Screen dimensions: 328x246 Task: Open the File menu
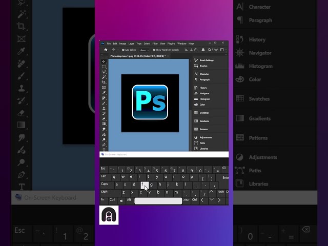coord(109,44)
